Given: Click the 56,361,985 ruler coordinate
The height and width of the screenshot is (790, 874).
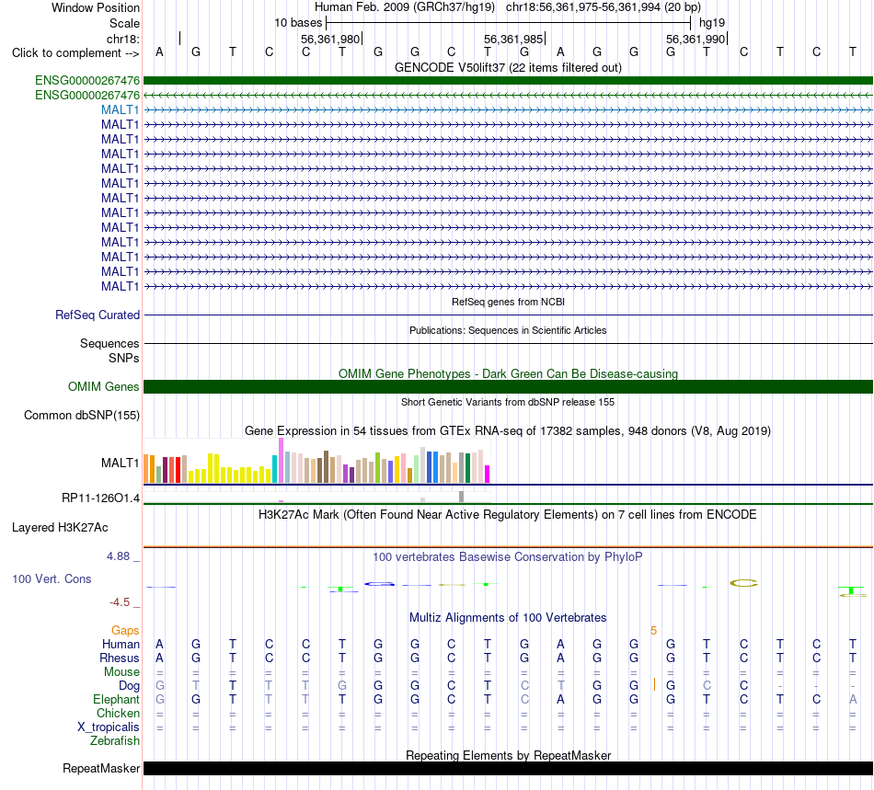Looking at the screenshot, I should [513, 39].
